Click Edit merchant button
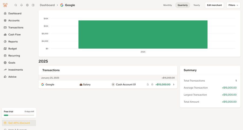The height and width of the screenshot is (130, 243). pyautogui.click(x=214, y=5)
